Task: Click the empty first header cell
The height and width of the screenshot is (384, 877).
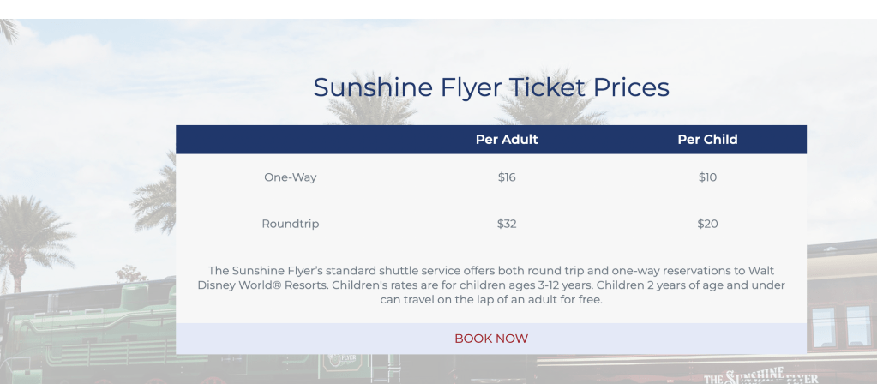Action: (x=291, y=140)
